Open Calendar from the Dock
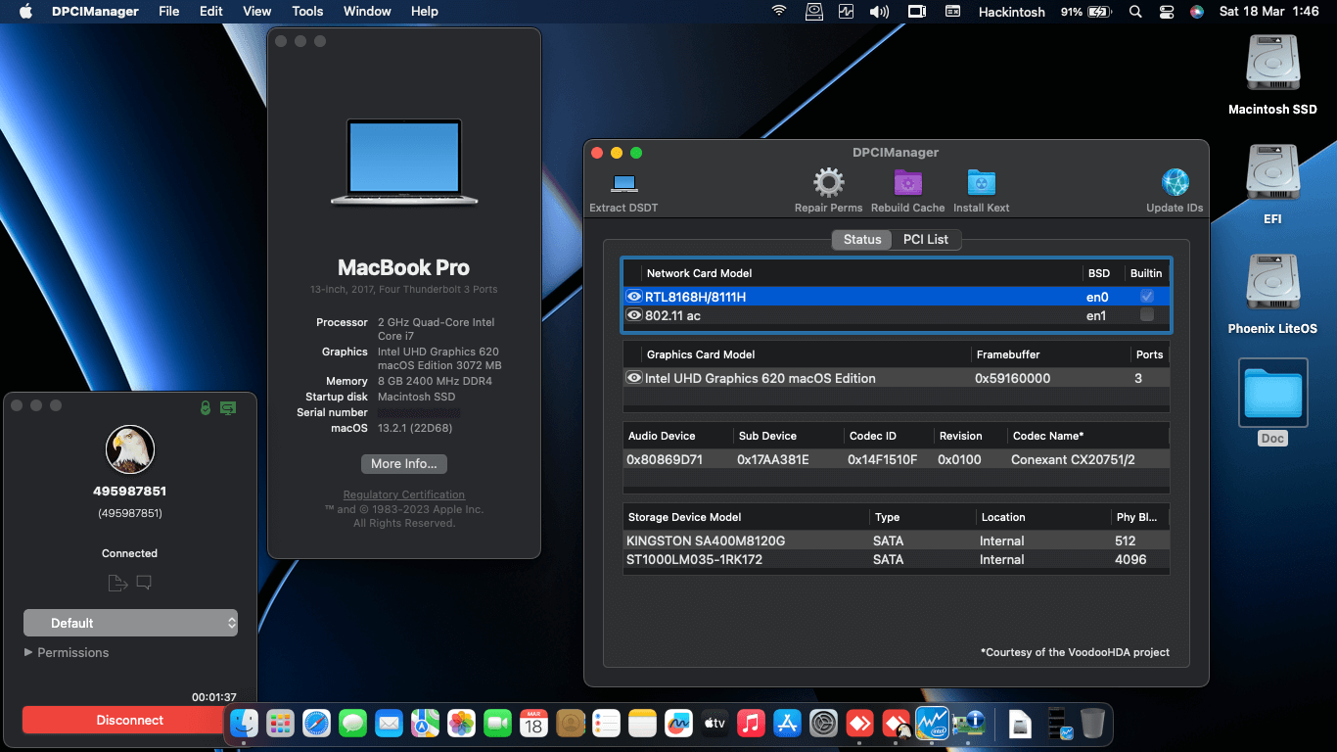The height and width of the screenshot is (752, 1337). pyautogui.click(x=533, y=724)
